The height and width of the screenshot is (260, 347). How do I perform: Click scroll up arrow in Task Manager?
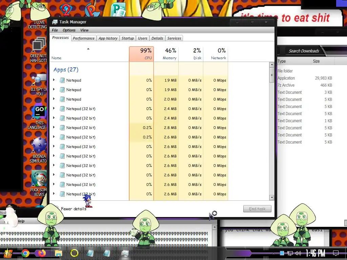(272, 65)
